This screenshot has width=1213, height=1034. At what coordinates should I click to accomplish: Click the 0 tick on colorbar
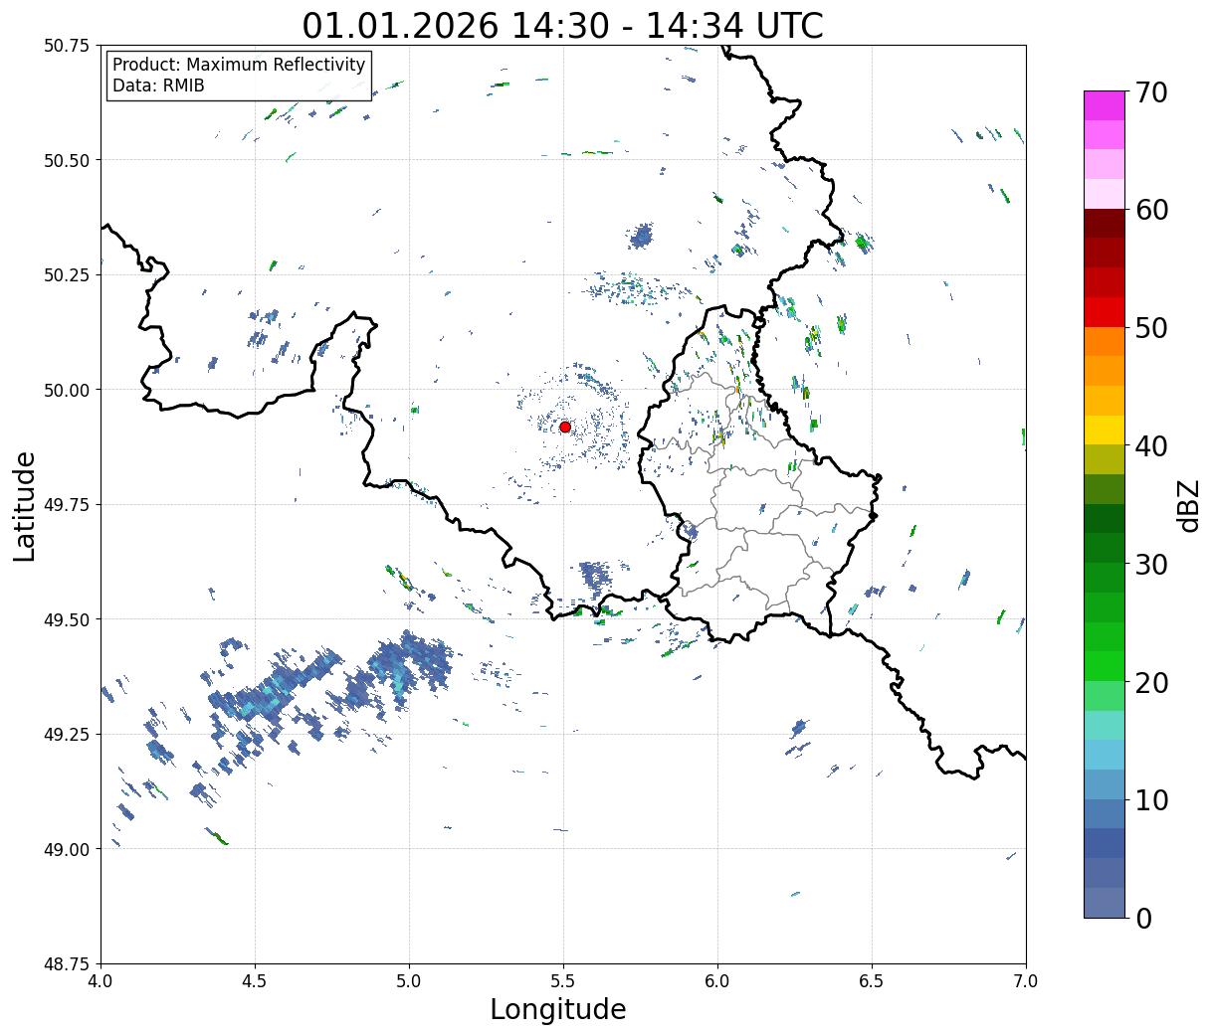tap(1143, 918)
